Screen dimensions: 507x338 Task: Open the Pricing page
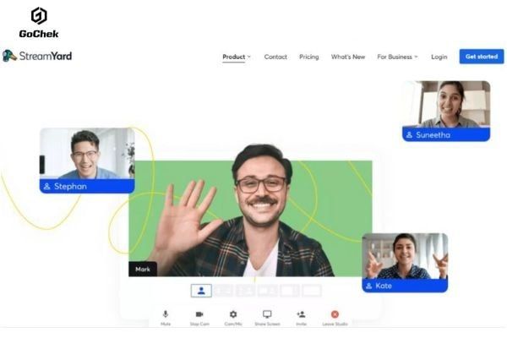pos(308,57)
